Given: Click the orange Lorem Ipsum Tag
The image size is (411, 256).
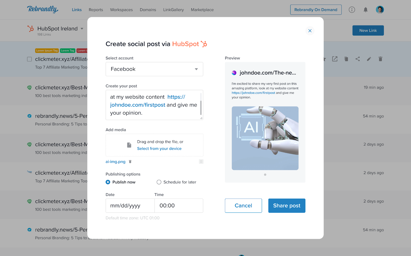Looking at the screenshot, I should [47, 51].
